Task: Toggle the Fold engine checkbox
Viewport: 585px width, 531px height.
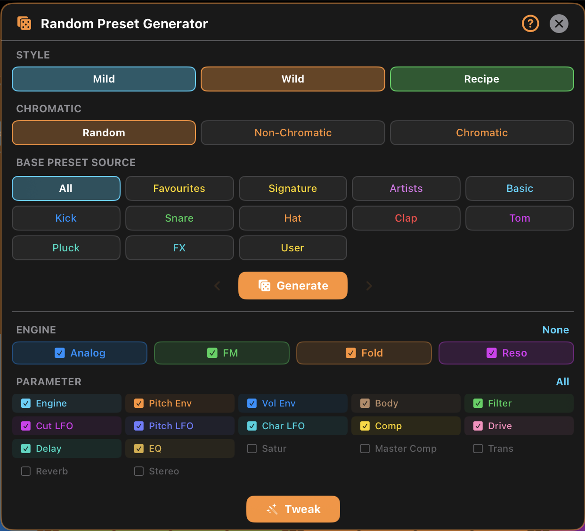Action: [x=351, y=353]
